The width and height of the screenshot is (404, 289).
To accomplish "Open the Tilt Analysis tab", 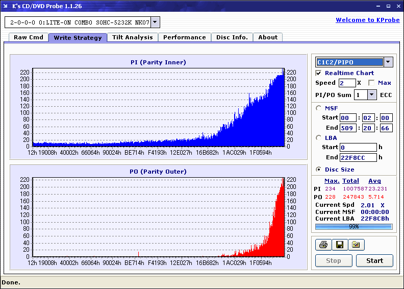I will click(133, 37).
